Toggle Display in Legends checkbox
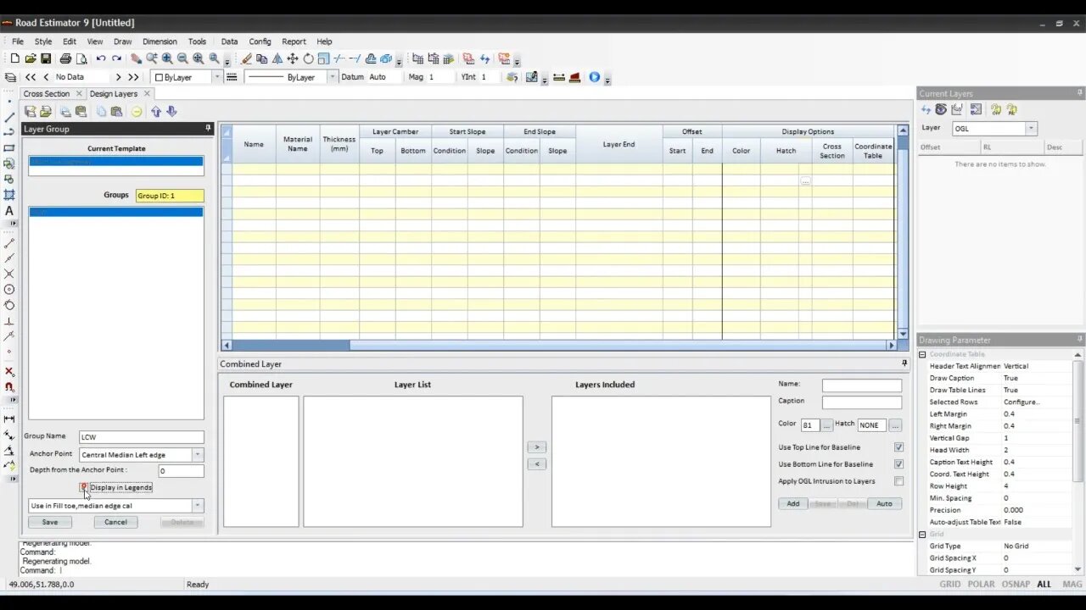 click(84, 487)
